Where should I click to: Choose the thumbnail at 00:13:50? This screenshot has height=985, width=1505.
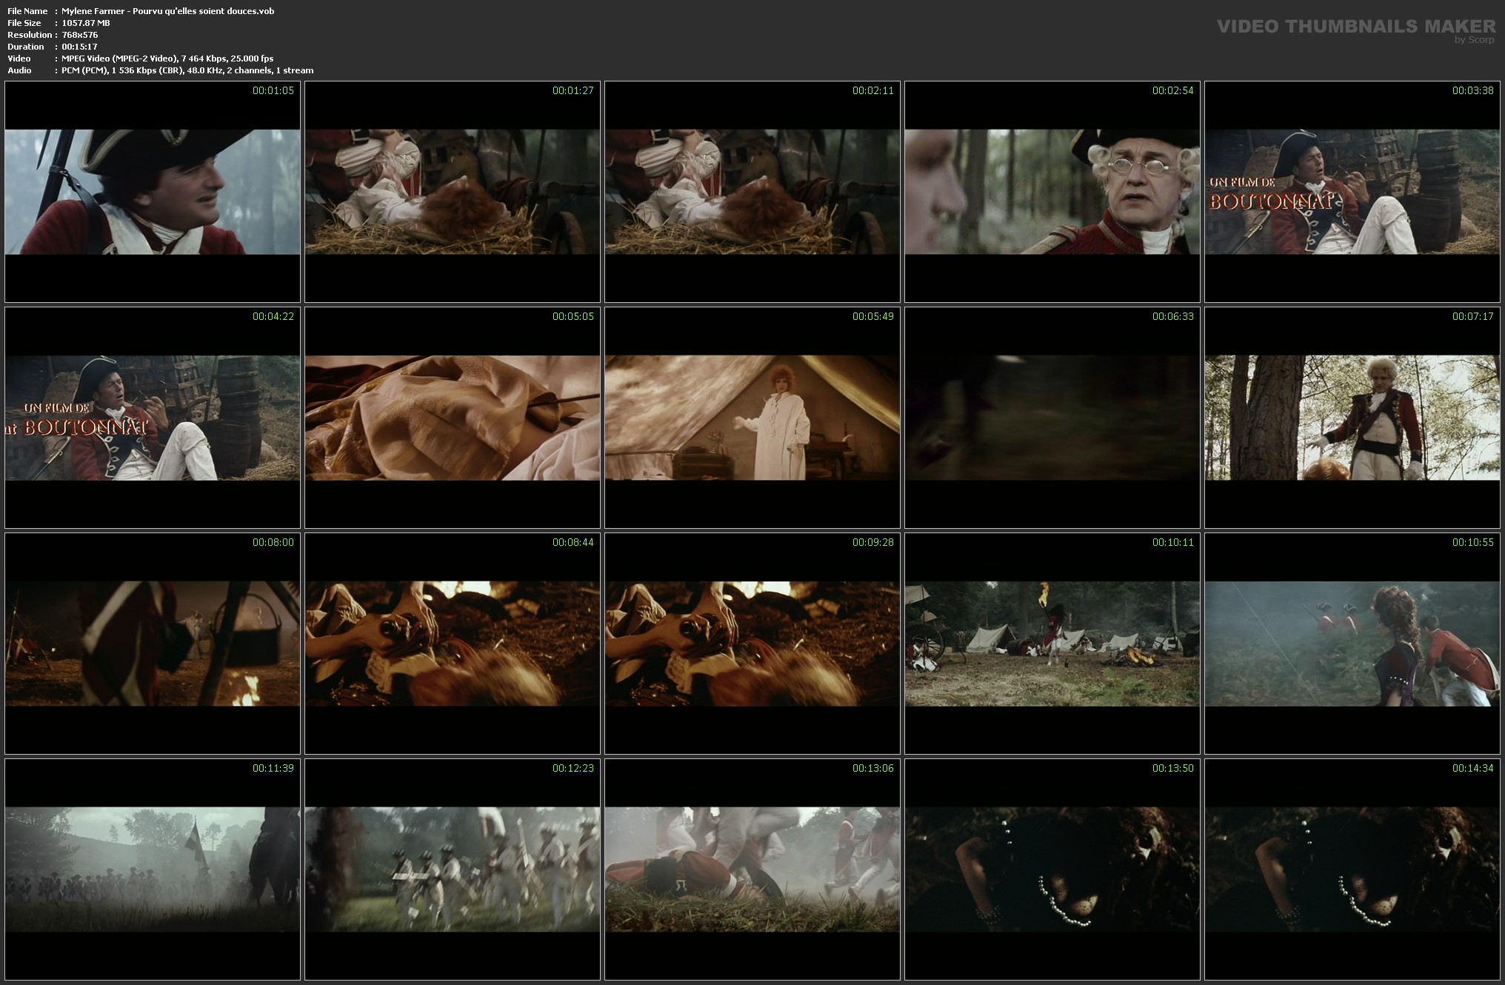coord(1052,869)
